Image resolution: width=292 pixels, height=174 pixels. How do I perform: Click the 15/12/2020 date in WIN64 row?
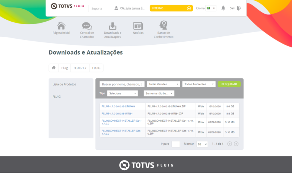coord(214,113)
